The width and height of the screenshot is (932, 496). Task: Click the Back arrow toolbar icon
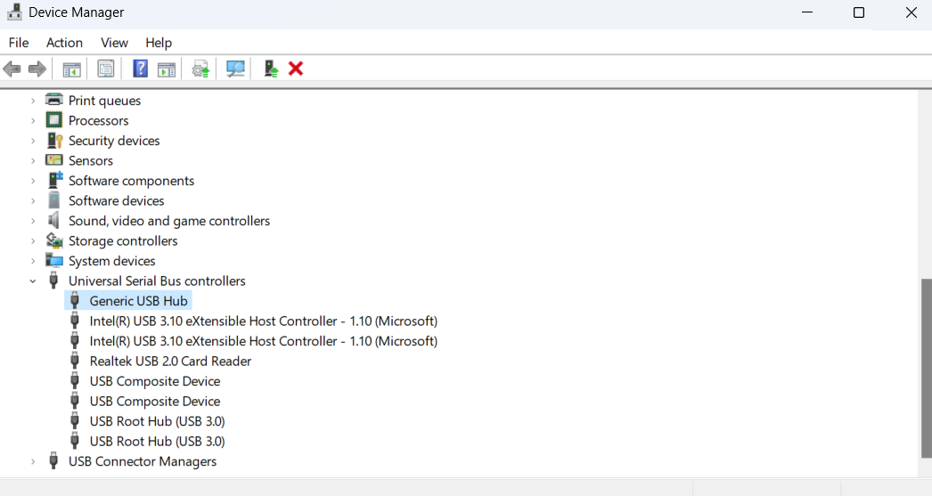[x=12, y=69]
